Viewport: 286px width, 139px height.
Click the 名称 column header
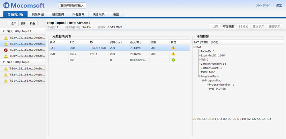(58, 42)
